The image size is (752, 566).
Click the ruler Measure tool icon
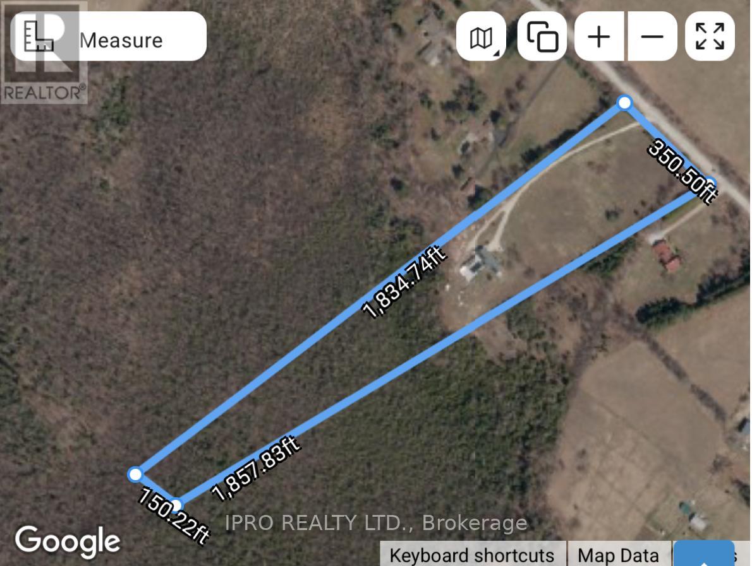click(39, 37)
